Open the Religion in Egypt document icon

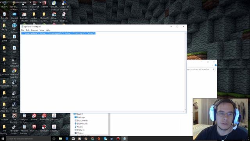24,118
